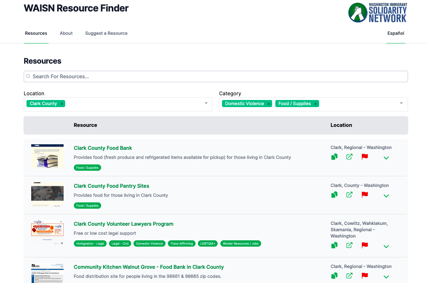Click the search magnifier icon
Screen dimensions: 427x283
[28, 76]
